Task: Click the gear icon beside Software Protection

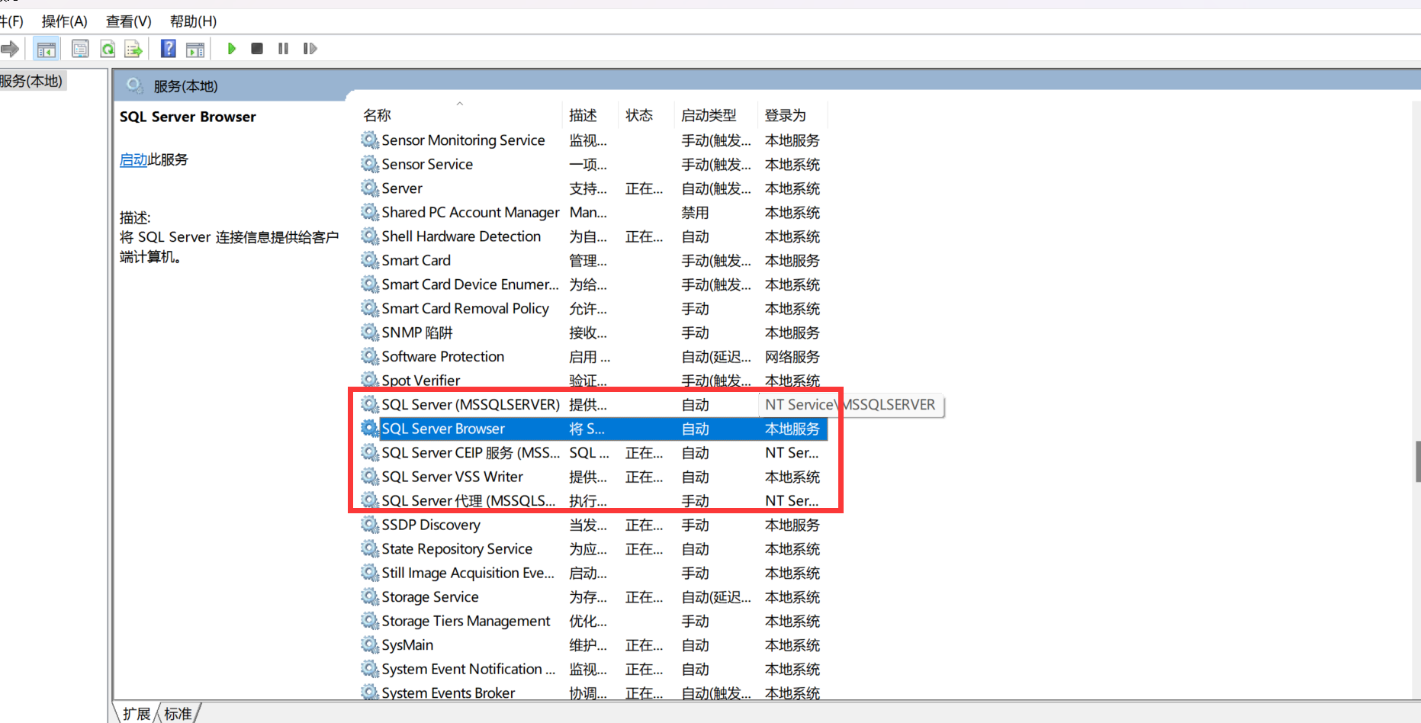Action: coord(370,356)
